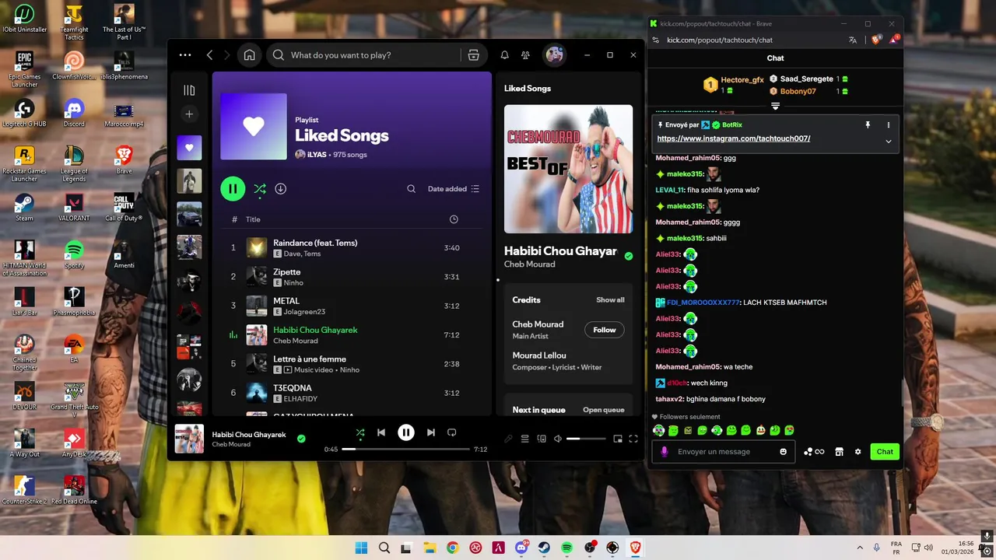This screenshot has width=996, height=560.
Task: Create playlist with plus icon in sidebar
Action: coord(189,114)
